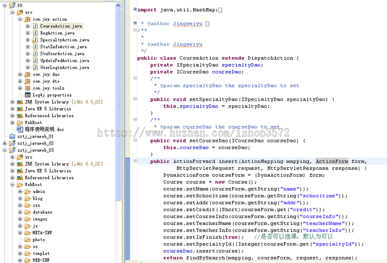
Task: Fold the setCourseDao method
Action: [x=135, y=140]
